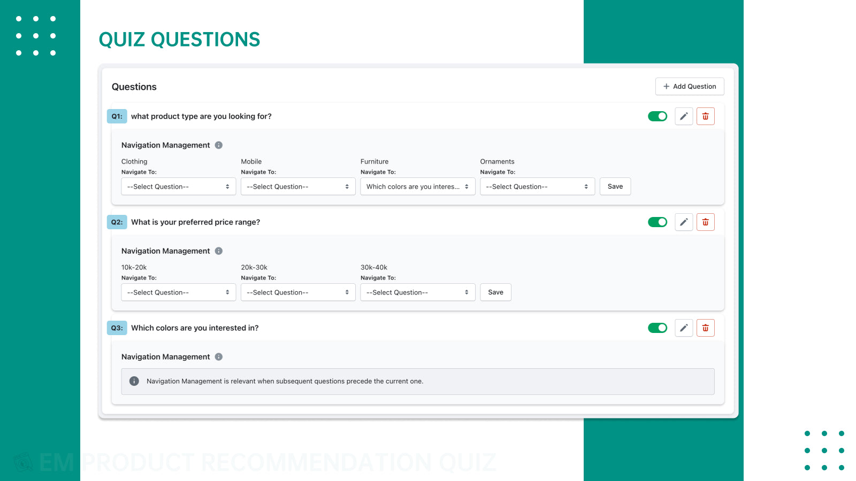Open the 30k-40k Navigate To dropdown
Image resolution: width=856 pixels, height=481 pixels.
pos(417,292)
